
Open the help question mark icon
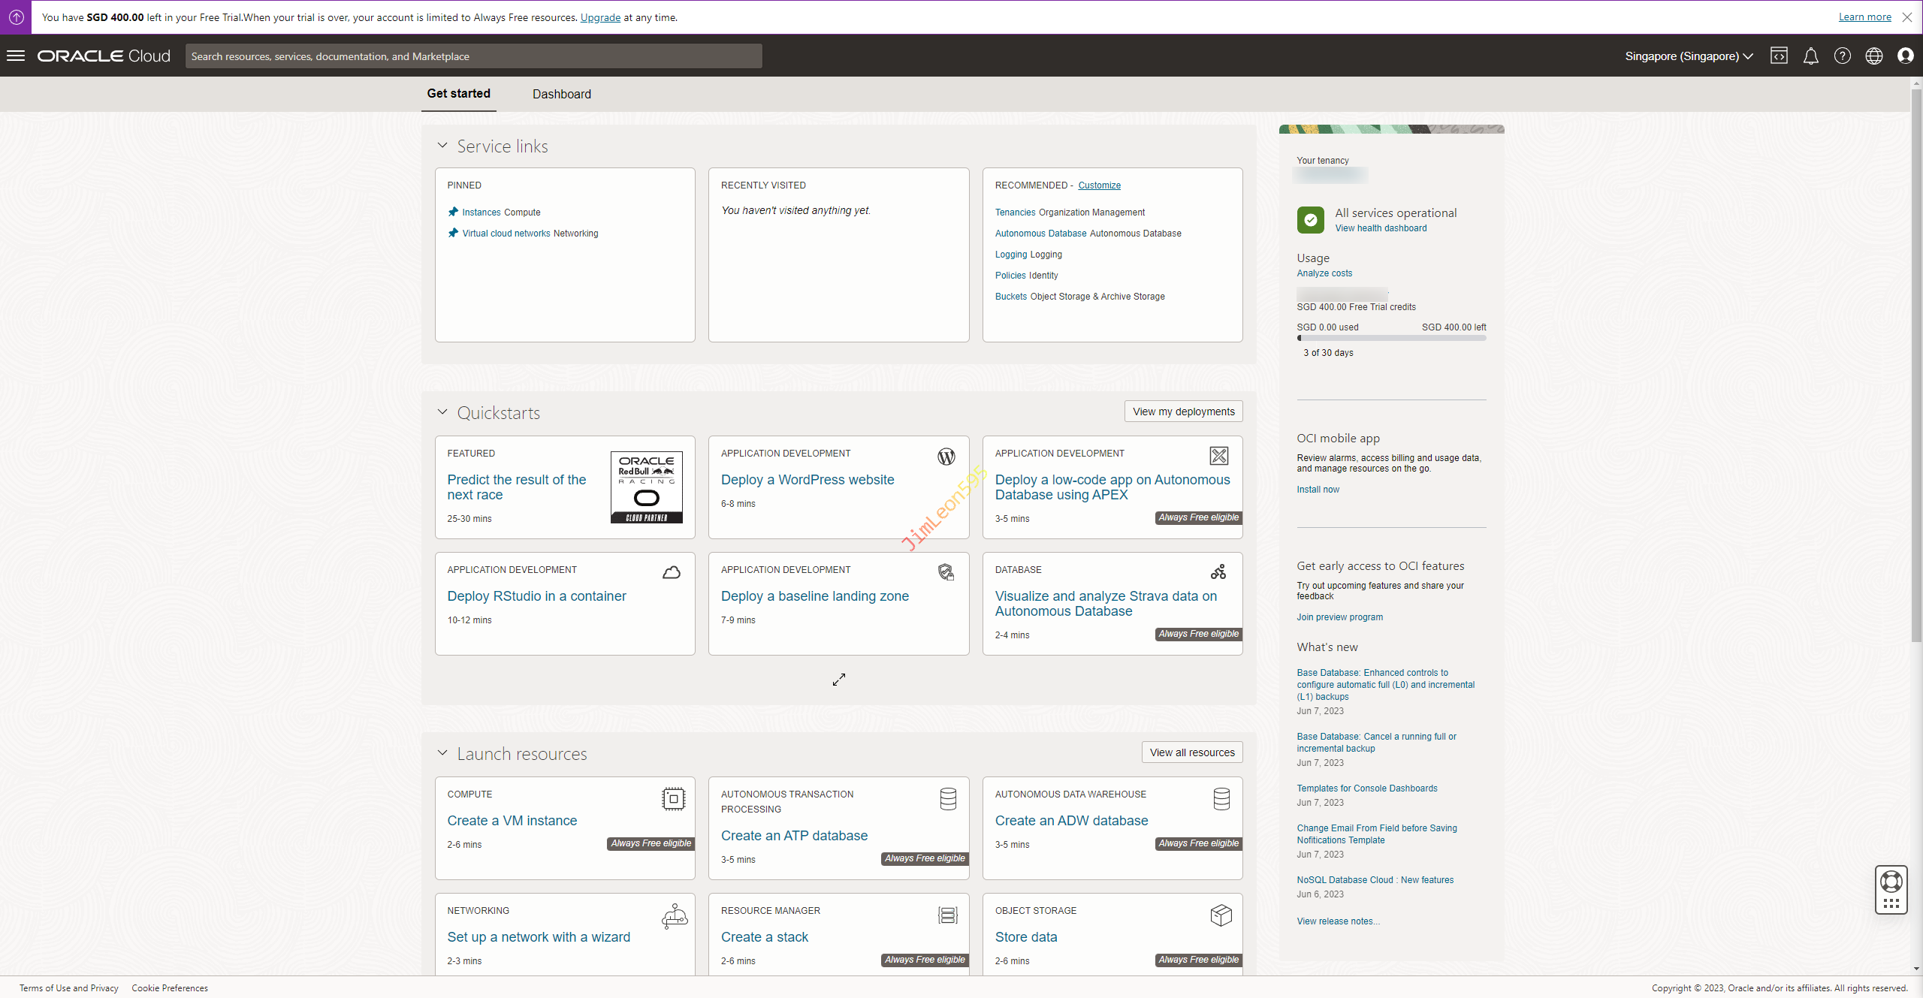point(1842,56)
